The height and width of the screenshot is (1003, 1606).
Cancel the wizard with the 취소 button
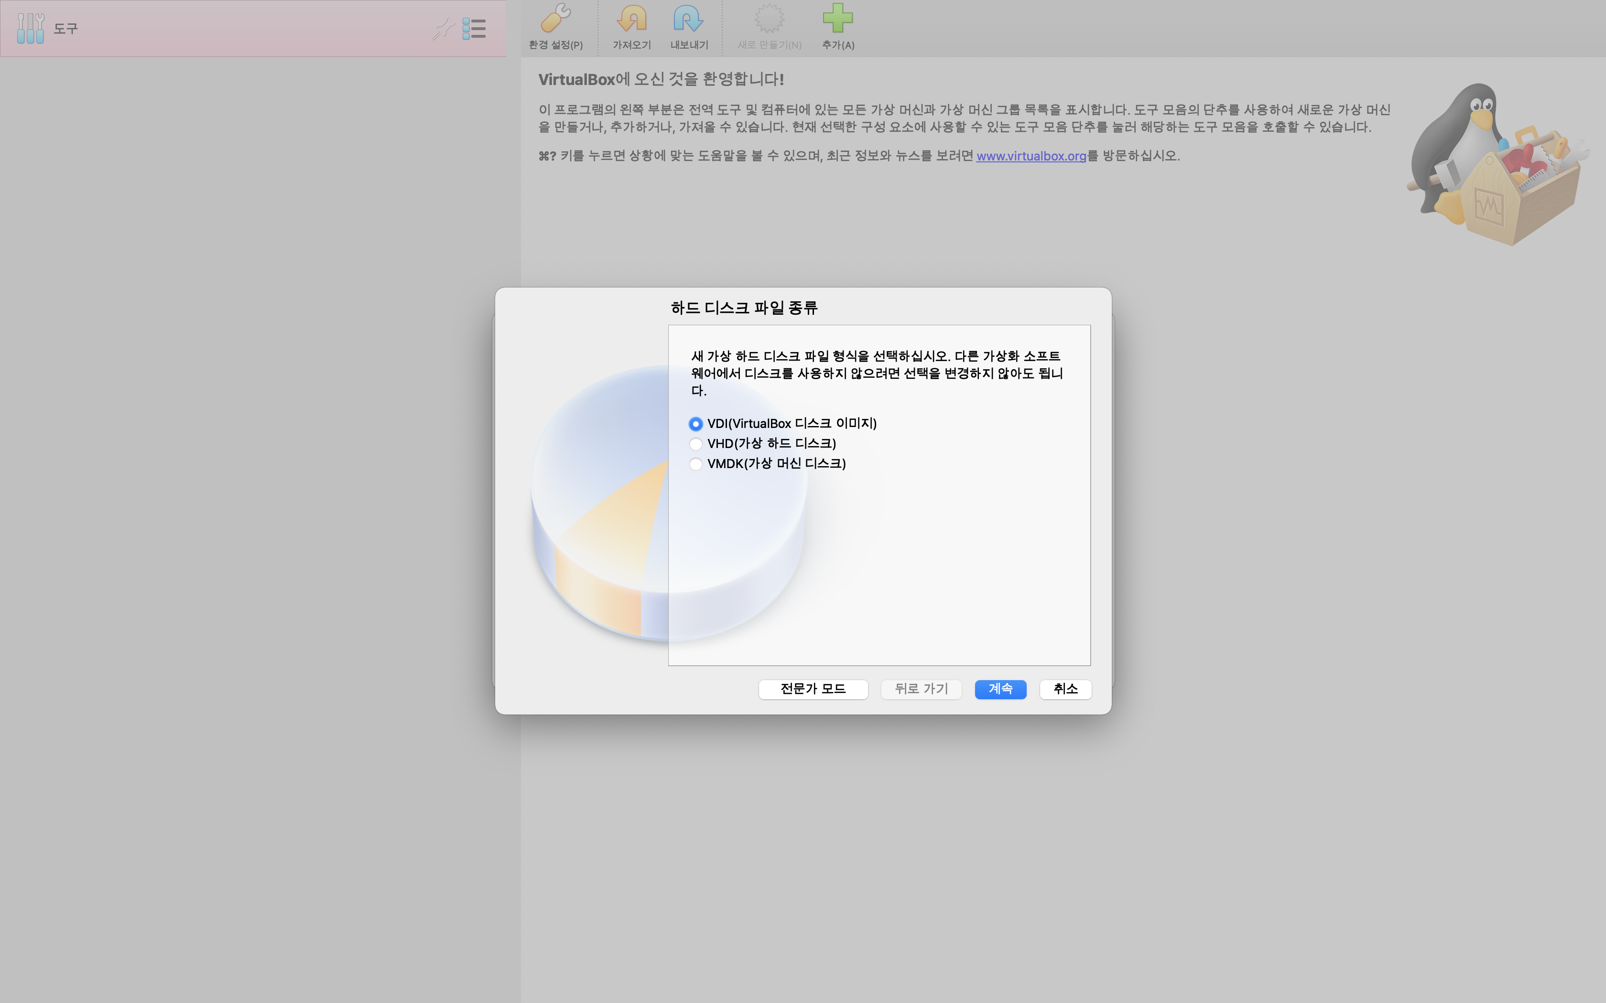point(1065,689)
